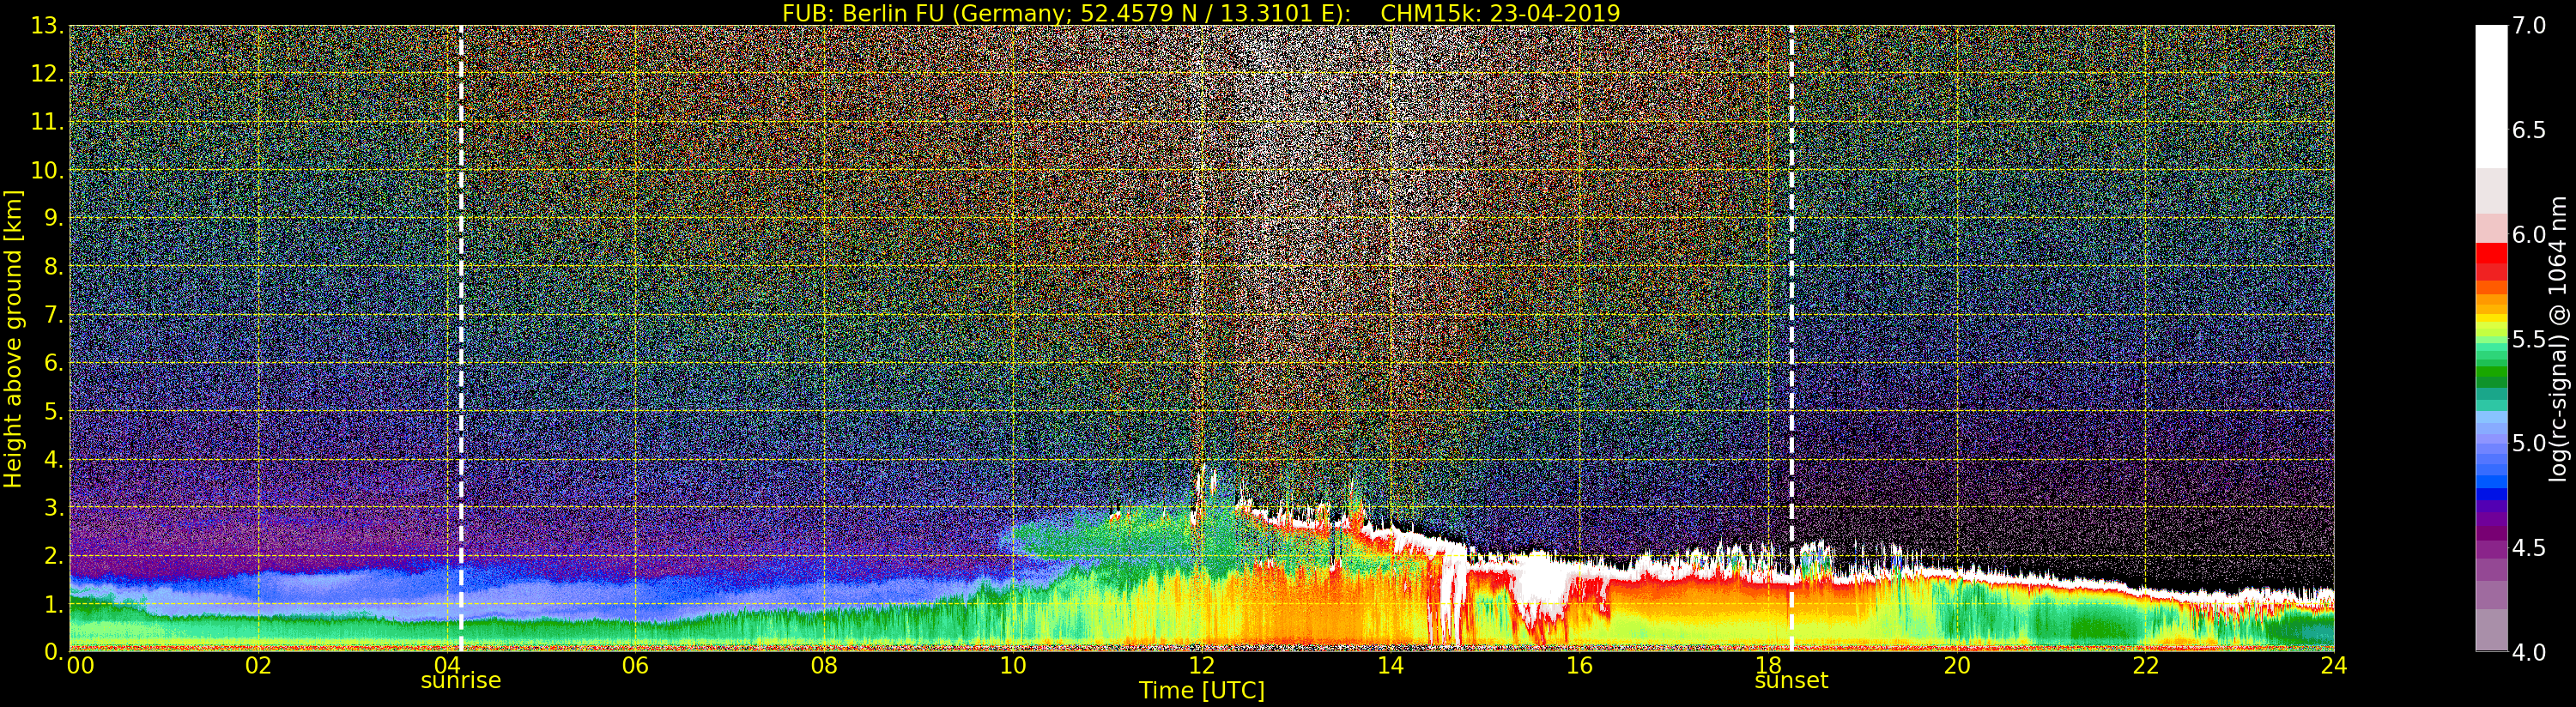Click the "18" time axis tick label
Viewport: 2576px width, 707px height.
click(x=1768, y=665)
